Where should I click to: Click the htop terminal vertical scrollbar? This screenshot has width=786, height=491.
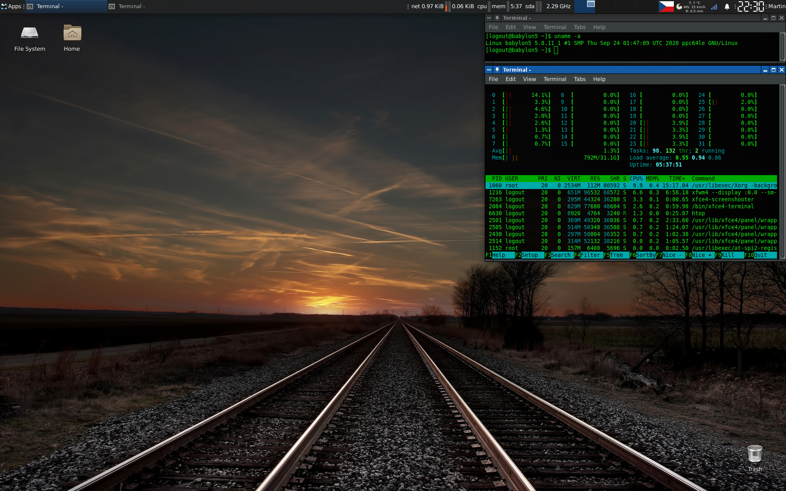782,172
